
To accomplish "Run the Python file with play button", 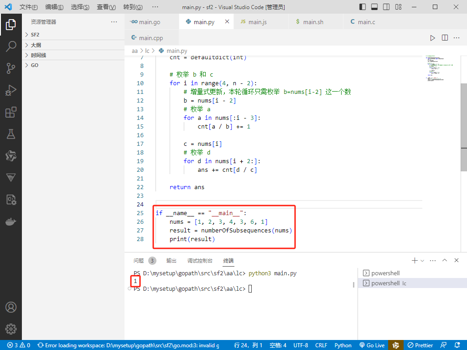I will point(432,38).
